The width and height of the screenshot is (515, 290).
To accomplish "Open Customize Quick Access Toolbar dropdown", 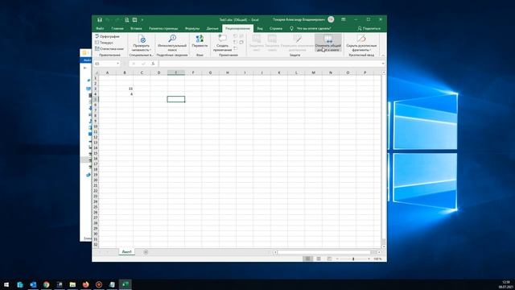I will pos(142,19).
